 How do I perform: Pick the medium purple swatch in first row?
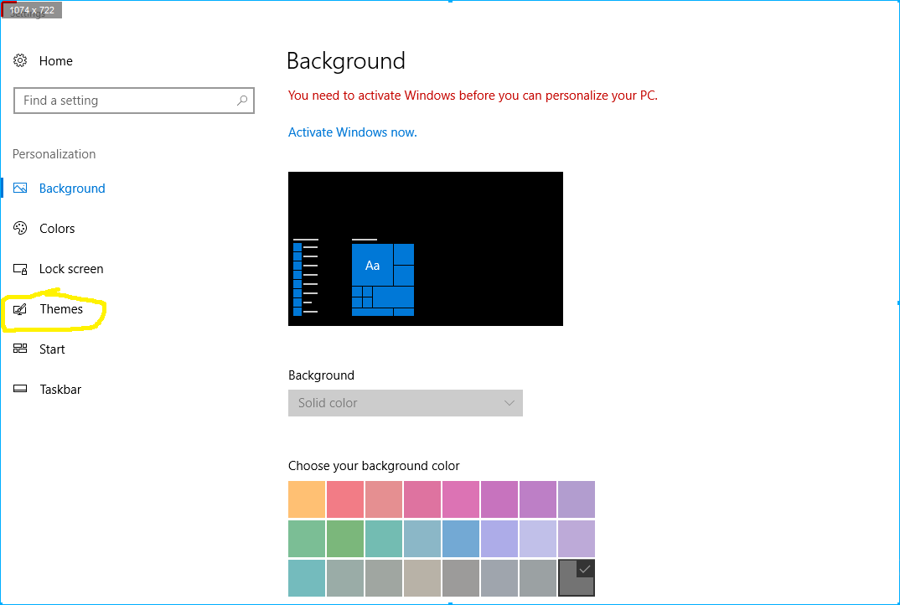tap(538, 499)
